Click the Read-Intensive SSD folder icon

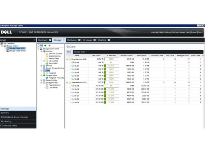[x=70, y=59]
